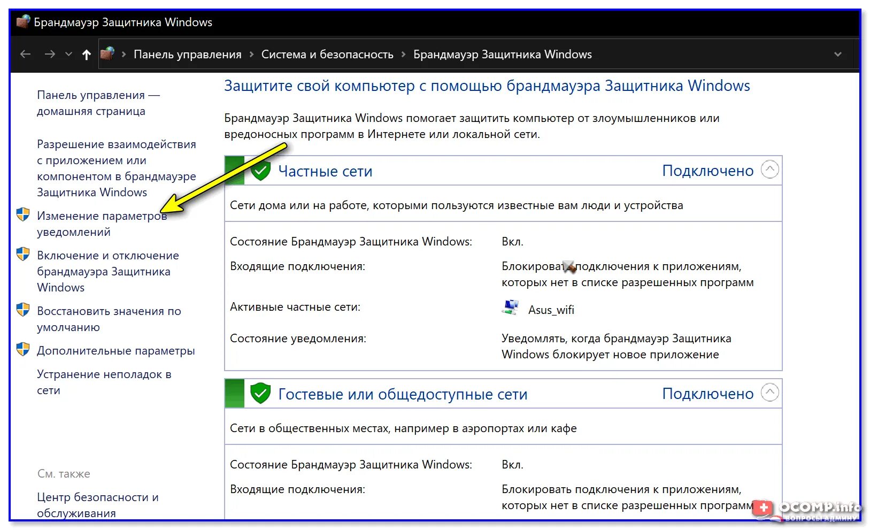The image size is (870, 530).
Task: Collapse the Частные сети section
Action: pyautogui.click(x=769, y=170)
